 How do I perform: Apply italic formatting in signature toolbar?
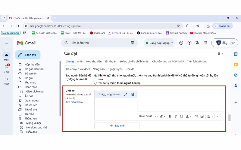(176, 116)
